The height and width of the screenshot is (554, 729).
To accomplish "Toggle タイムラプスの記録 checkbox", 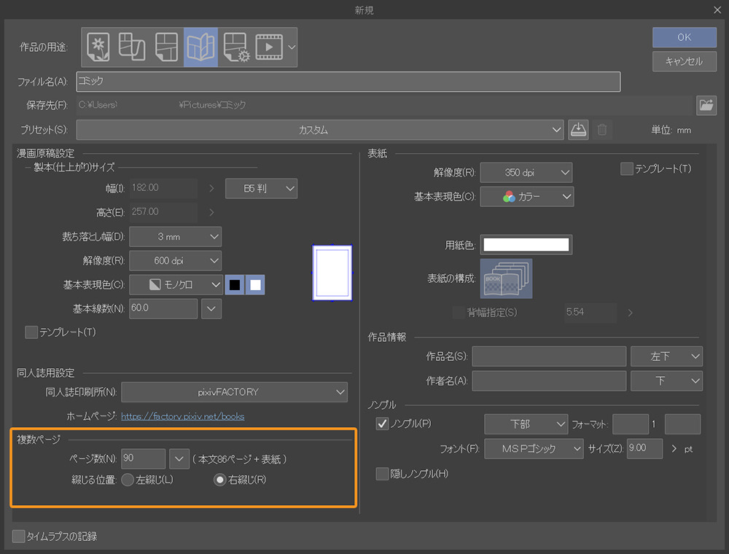I will click(x=19, y=537).
